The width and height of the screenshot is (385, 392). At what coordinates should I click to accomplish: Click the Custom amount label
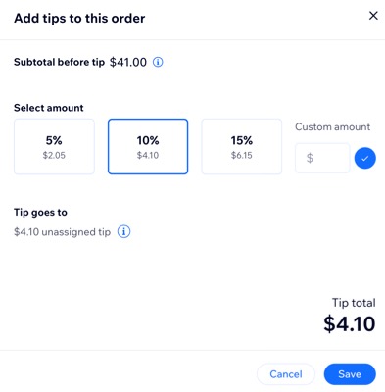332,126
